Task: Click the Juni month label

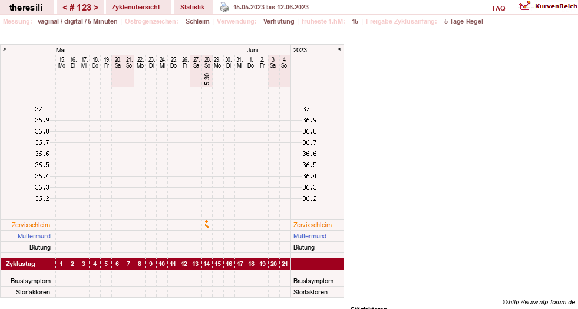Action: pos(253,50)
